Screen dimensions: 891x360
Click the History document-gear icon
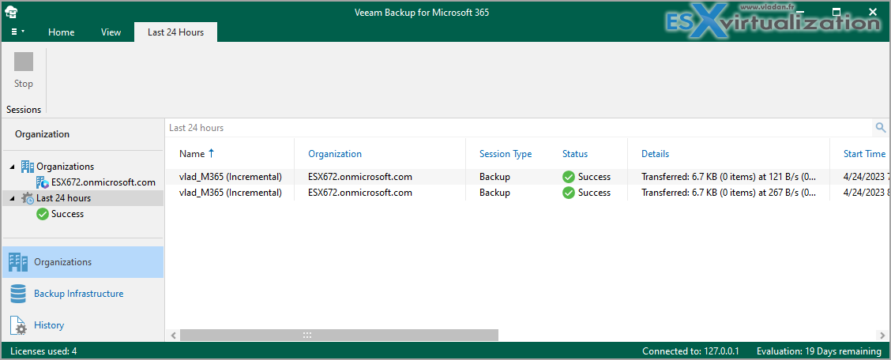pos(18,325)
